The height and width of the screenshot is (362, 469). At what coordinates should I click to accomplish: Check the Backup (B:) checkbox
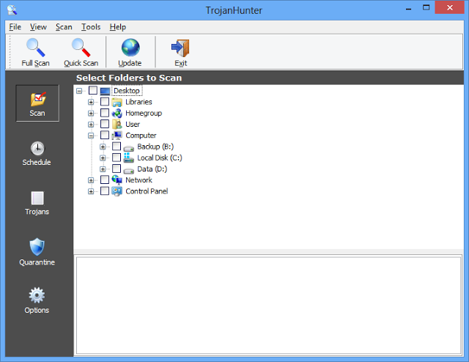pos(117,147)
